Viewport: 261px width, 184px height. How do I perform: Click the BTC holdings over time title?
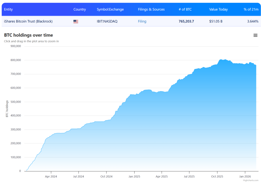28,35
